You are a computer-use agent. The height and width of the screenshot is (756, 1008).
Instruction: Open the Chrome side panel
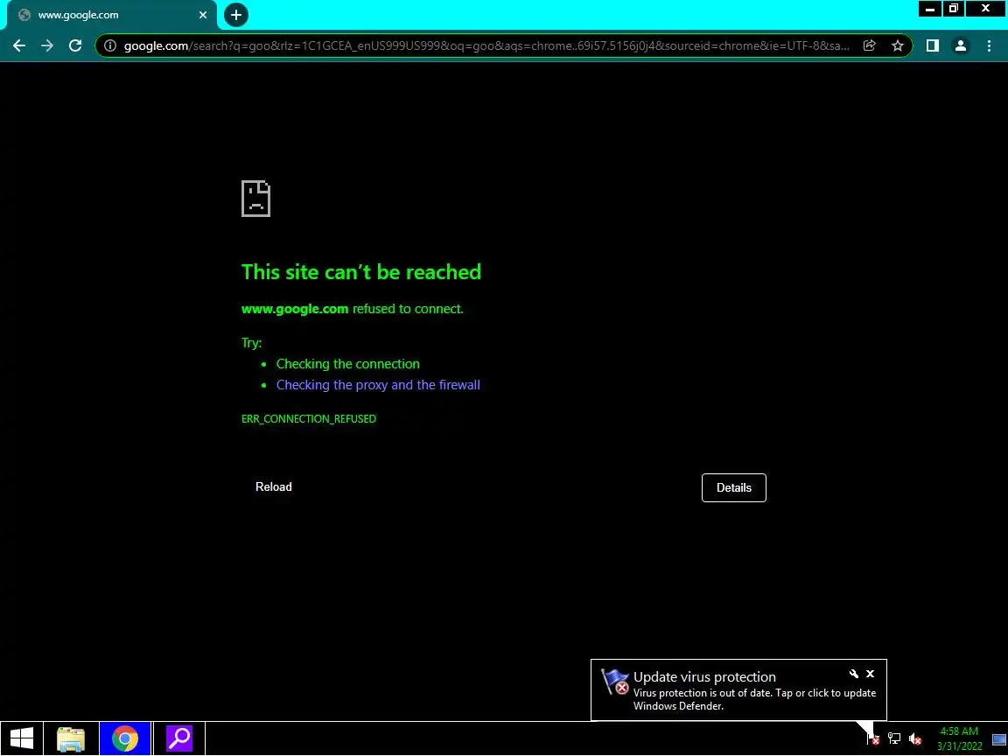click(932, 45)
